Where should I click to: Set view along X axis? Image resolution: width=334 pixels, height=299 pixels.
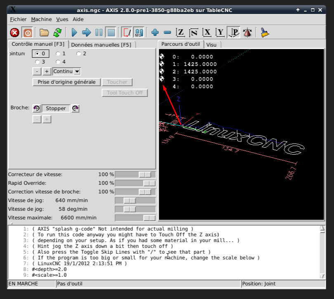[207, 33]
